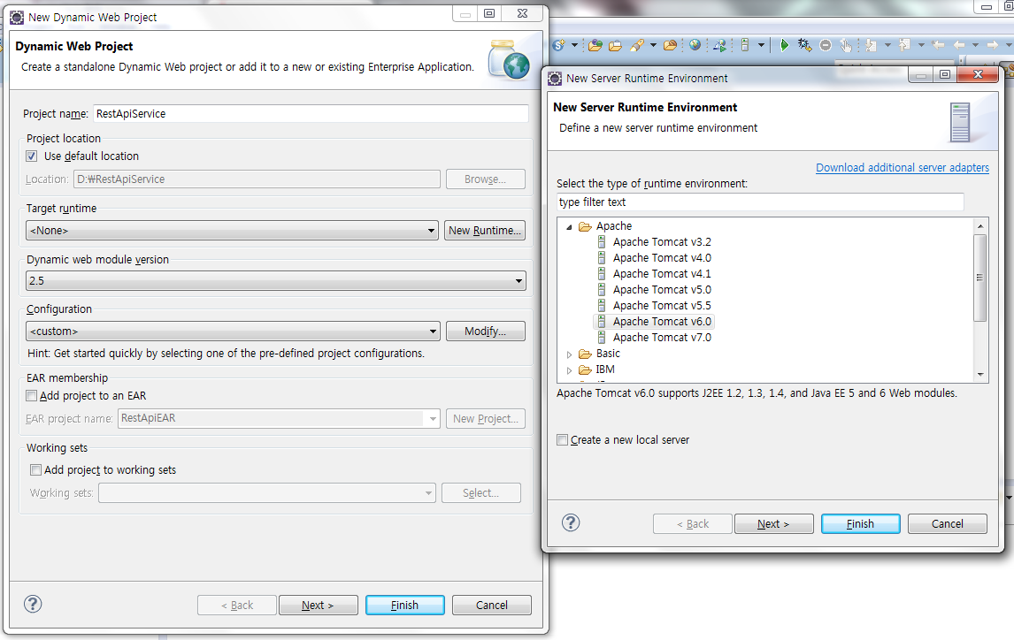
Task: Click the Apache folder icon
Action: click(585, 226)
